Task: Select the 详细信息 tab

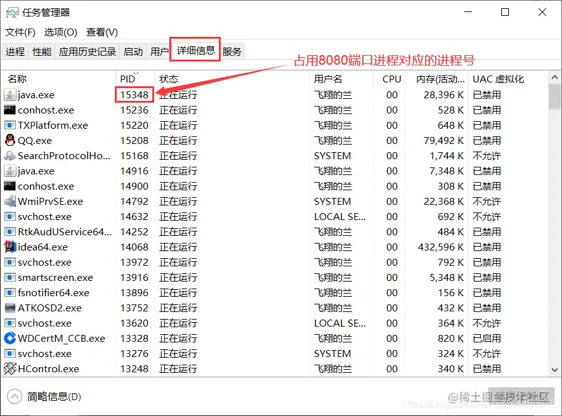Action: [x=196, y=51]
